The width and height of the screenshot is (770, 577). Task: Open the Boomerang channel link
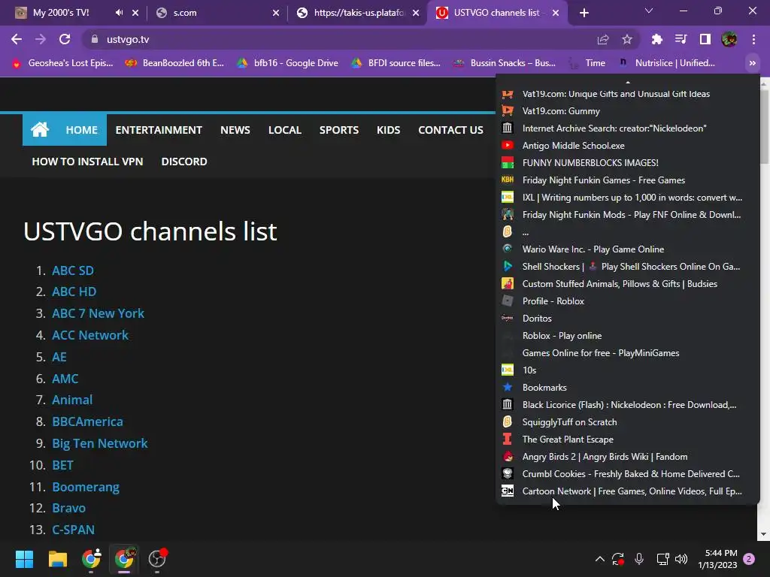point(86,487)
